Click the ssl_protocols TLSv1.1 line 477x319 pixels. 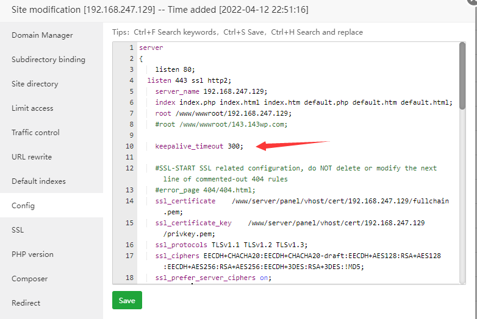(231, 245)
